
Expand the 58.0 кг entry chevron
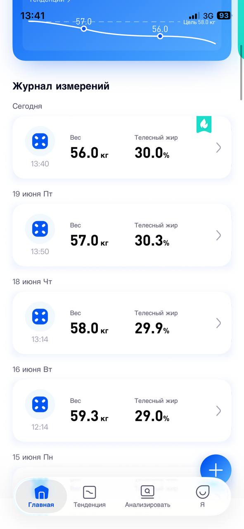(x=219, y=323)
